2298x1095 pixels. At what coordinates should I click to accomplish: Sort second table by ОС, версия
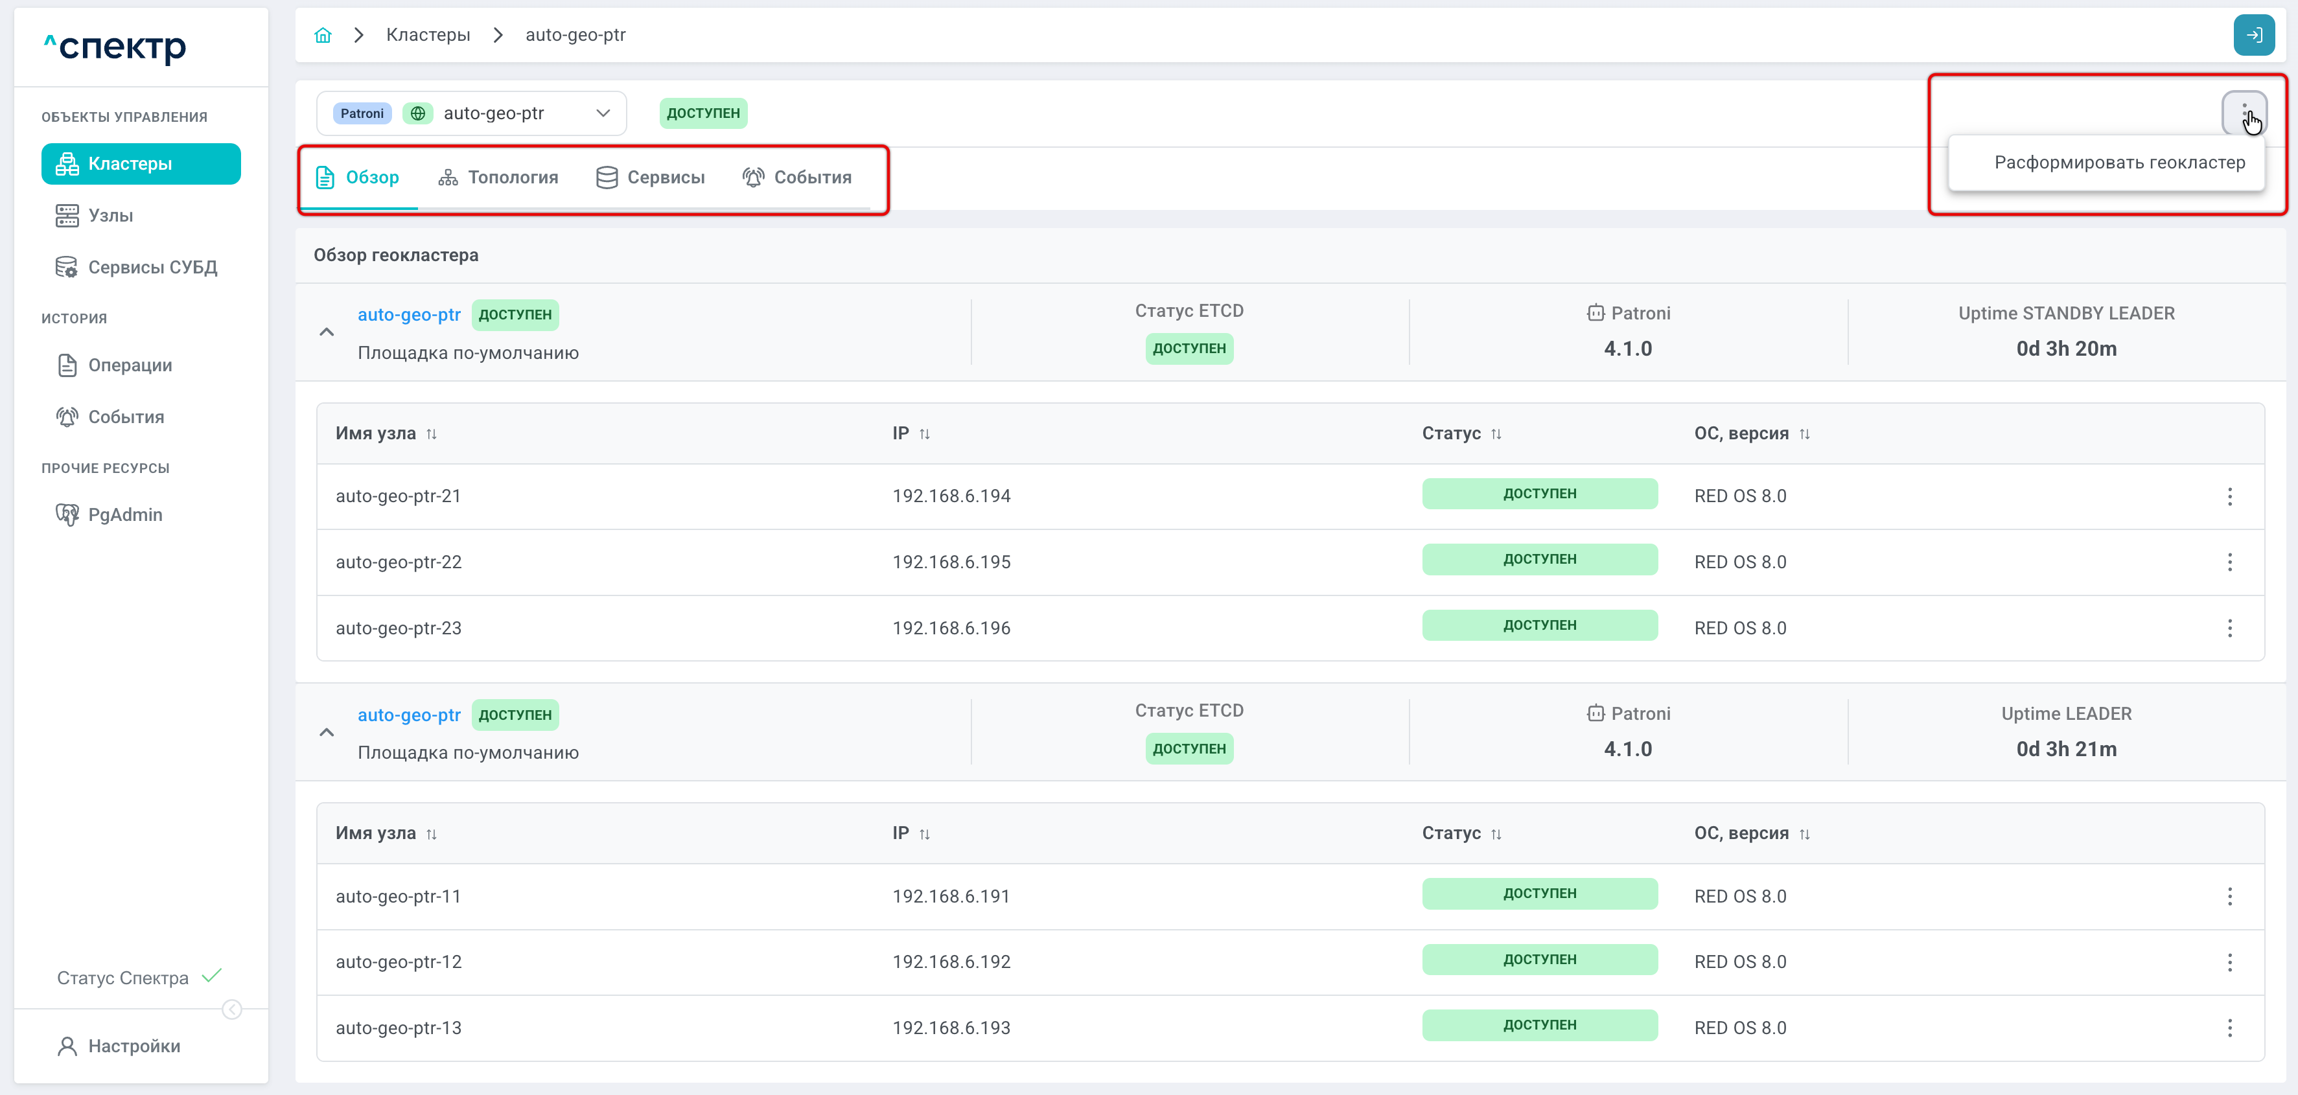click(x=1804, y=834)
